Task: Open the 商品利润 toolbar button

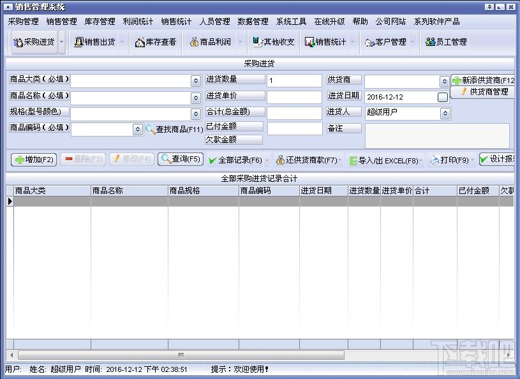Action: point(211,41)
